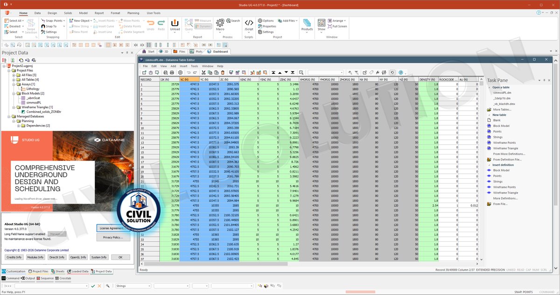The image size is (560, 295).
Task: Click Full Screen in Window group
Action: (x=337, y=26)
